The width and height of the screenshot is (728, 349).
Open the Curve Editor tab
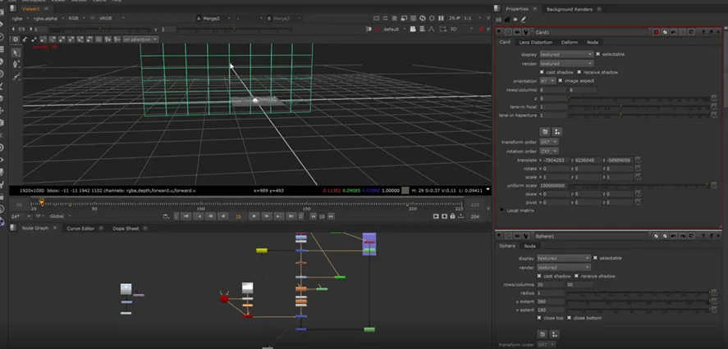coord(80,229)
